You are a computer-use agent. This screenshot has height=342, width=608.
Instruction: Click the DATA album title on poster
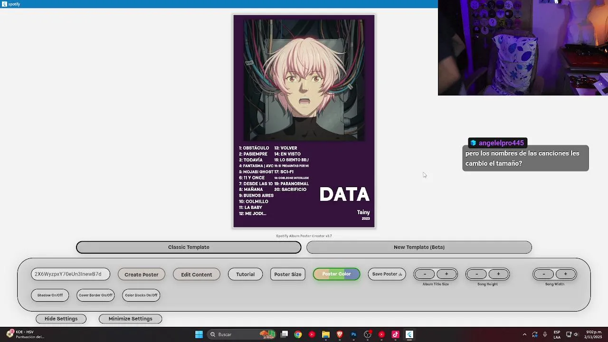pyautogui.click(x=344, y=194)
